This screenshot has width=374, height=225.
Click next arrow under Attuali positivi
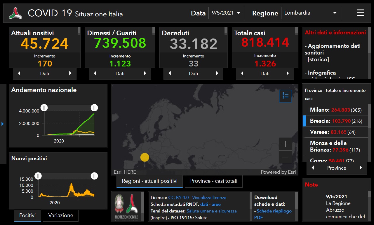click(x=70, y=73)
